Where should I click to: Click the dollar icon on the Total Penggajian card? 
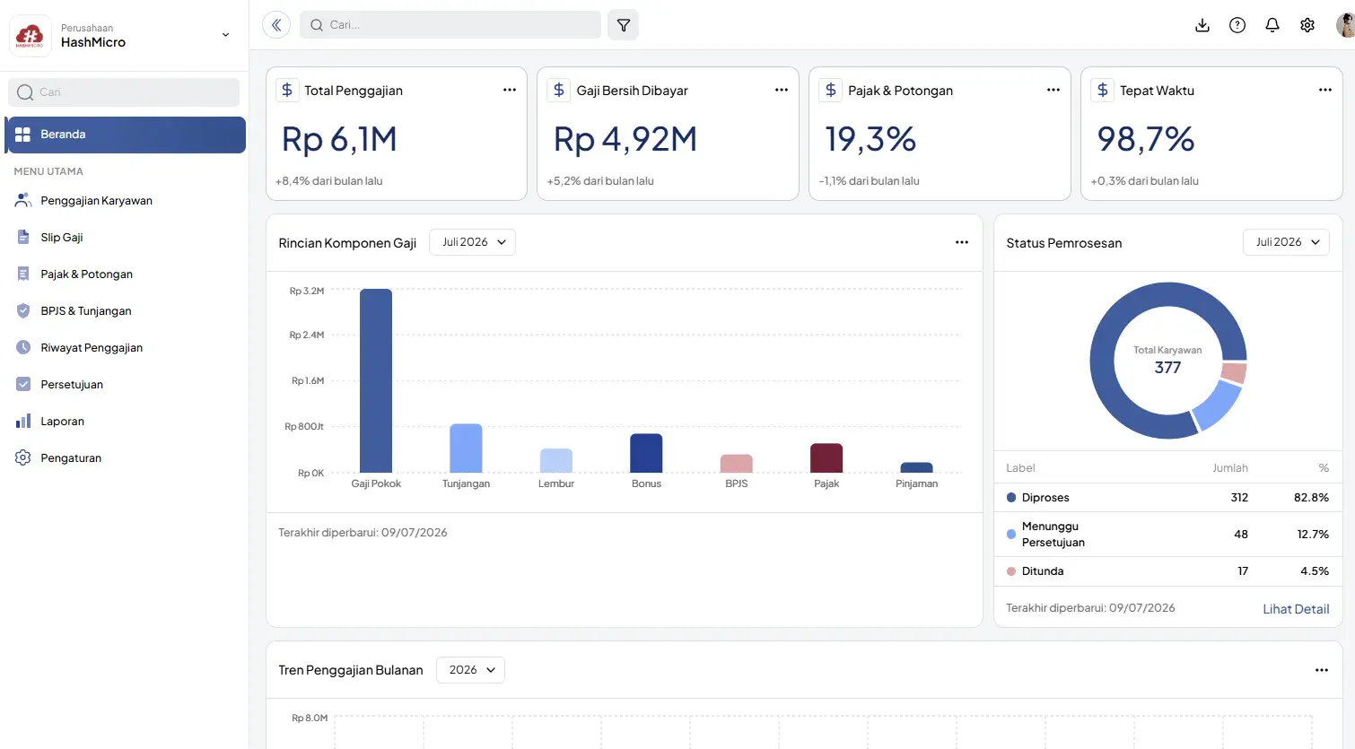(287, 90)
